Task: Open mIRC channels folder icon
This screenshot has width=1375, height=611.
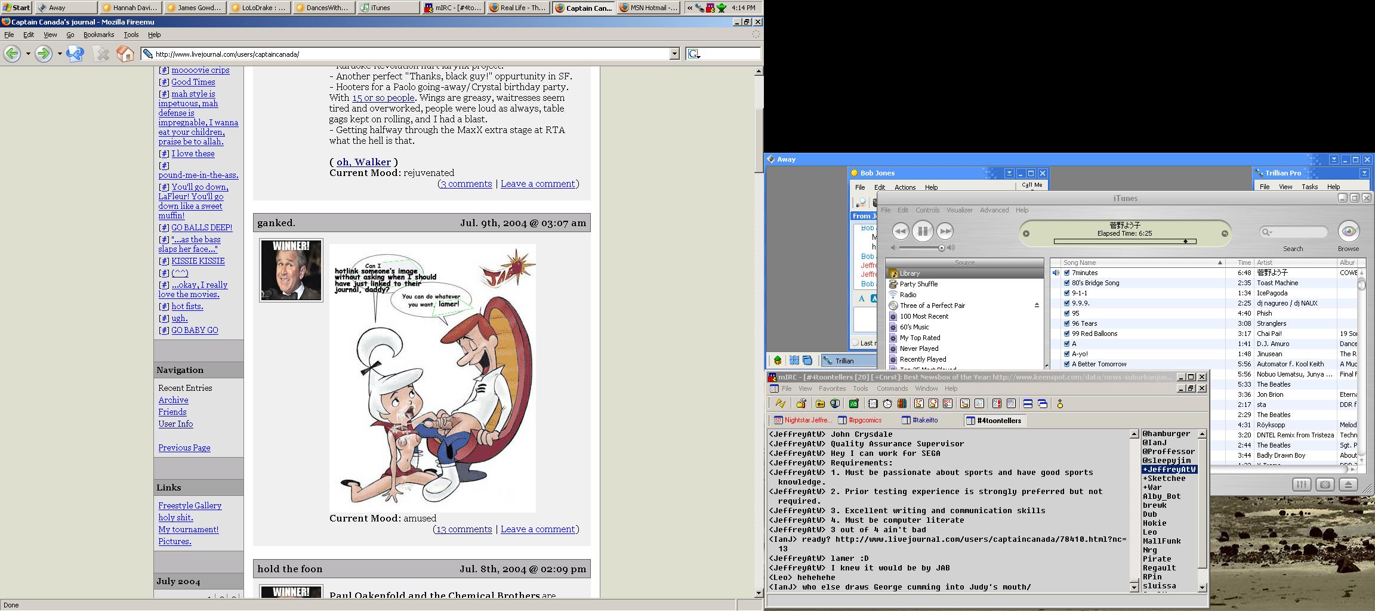Action: (x=820, y=404)
